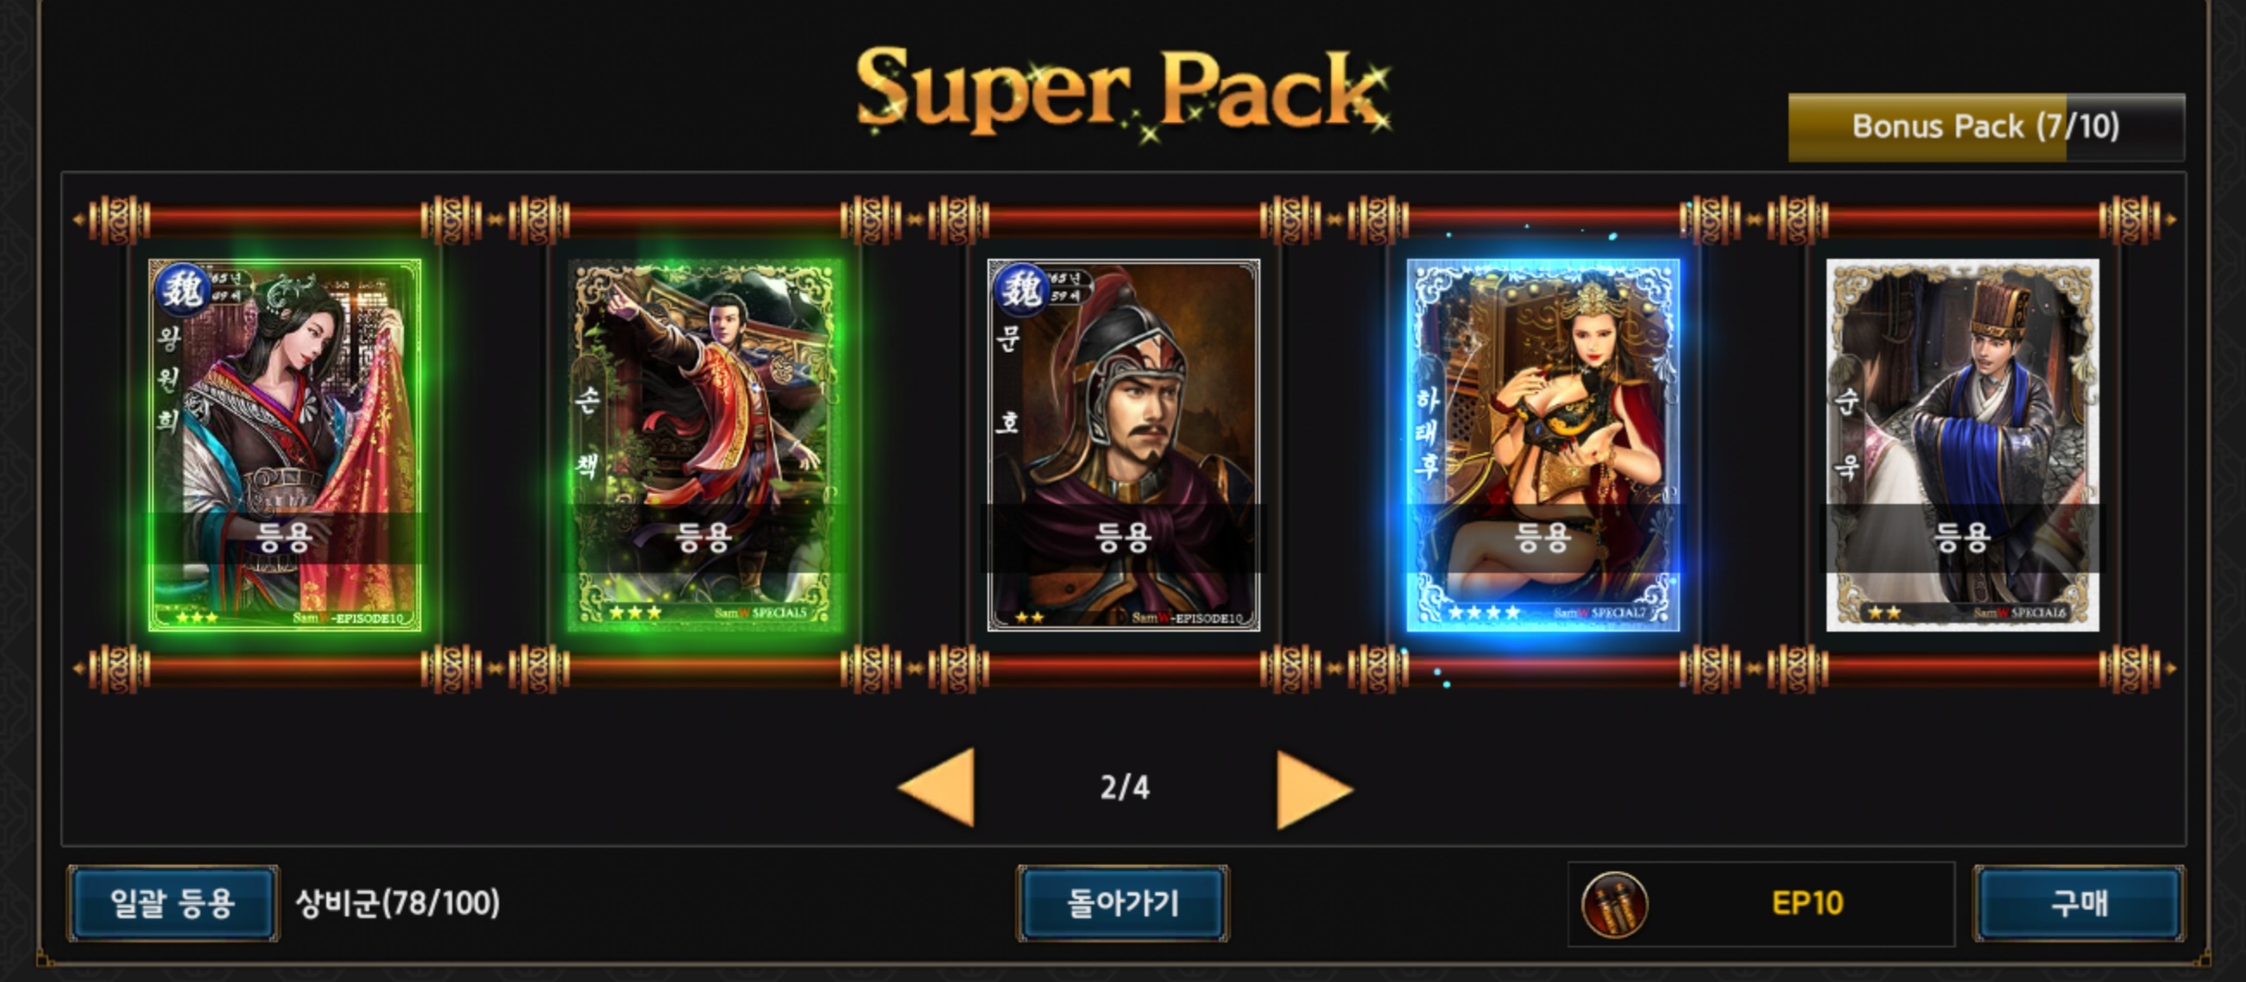This screenshot has width=2246, height=982.
Task: Click the 일괄 등용 button
Action: 173,903
